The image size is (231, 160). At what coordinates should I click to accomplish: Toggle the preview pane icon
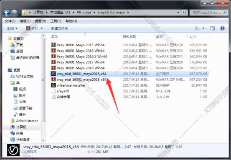coord(212,28)
